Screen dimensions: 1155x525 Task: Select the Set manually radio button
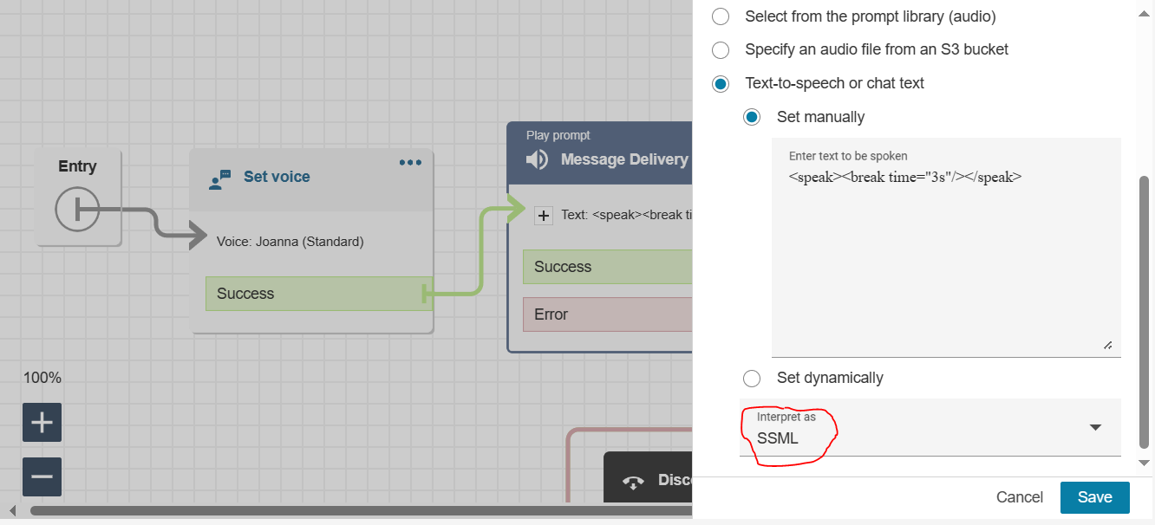pos(752,117)
